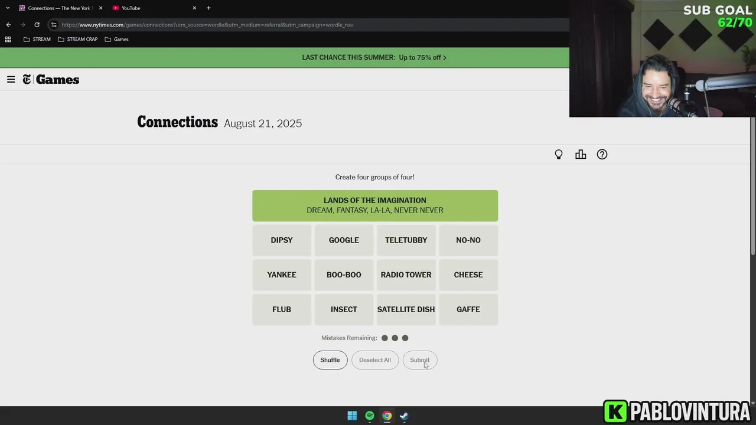Screen dimensions: 756x425
Task: Select the YANKEE tile
Action: pyautogui.click(x=282, y=274)
